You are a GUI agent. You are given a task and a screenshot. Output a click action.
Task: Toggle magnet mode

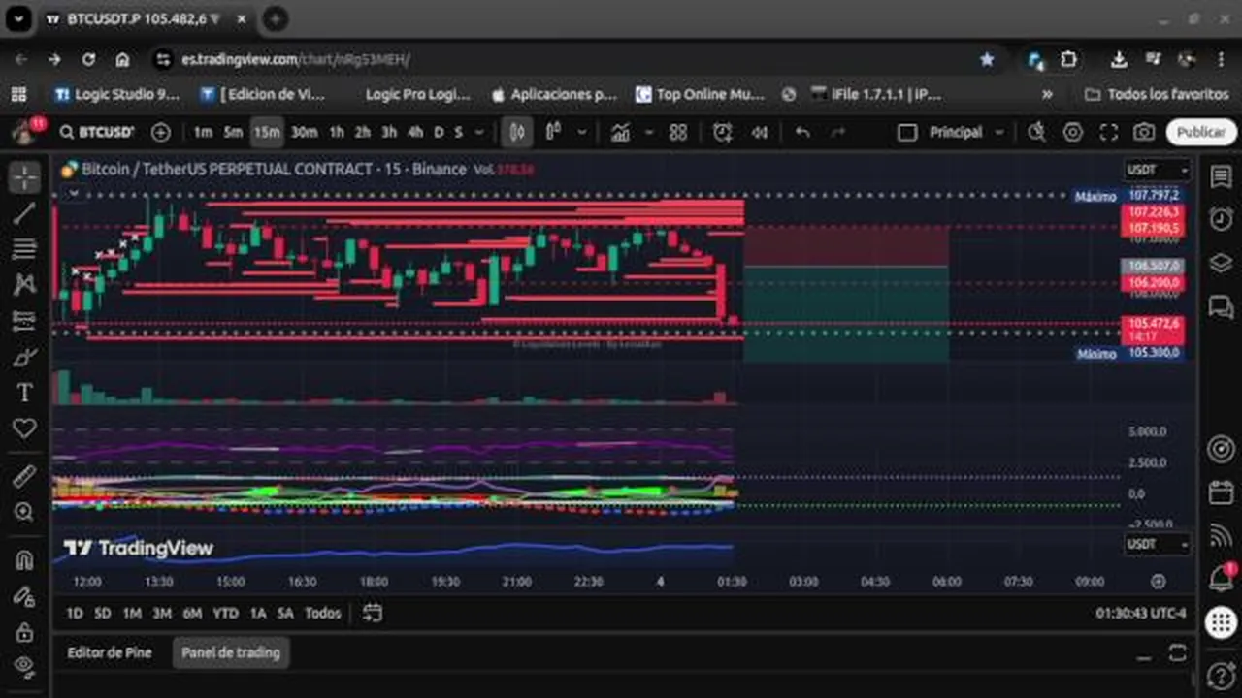pos(24,559)
